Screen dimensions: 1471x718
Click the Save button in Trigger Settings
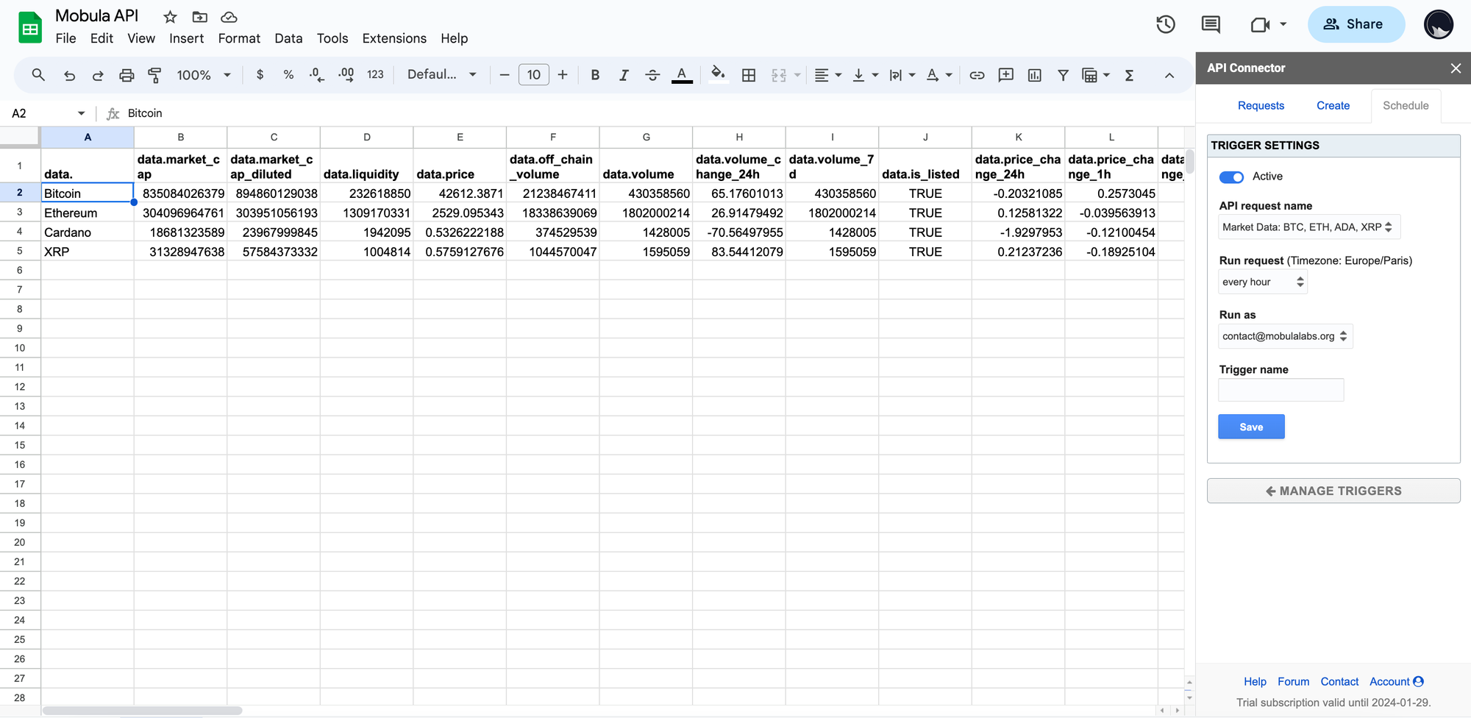point(1250,426)
